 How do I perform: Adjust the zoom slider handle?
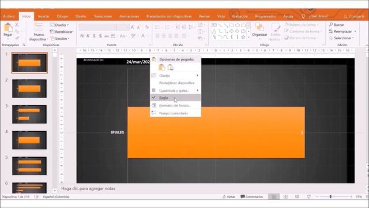coord(330,196)
